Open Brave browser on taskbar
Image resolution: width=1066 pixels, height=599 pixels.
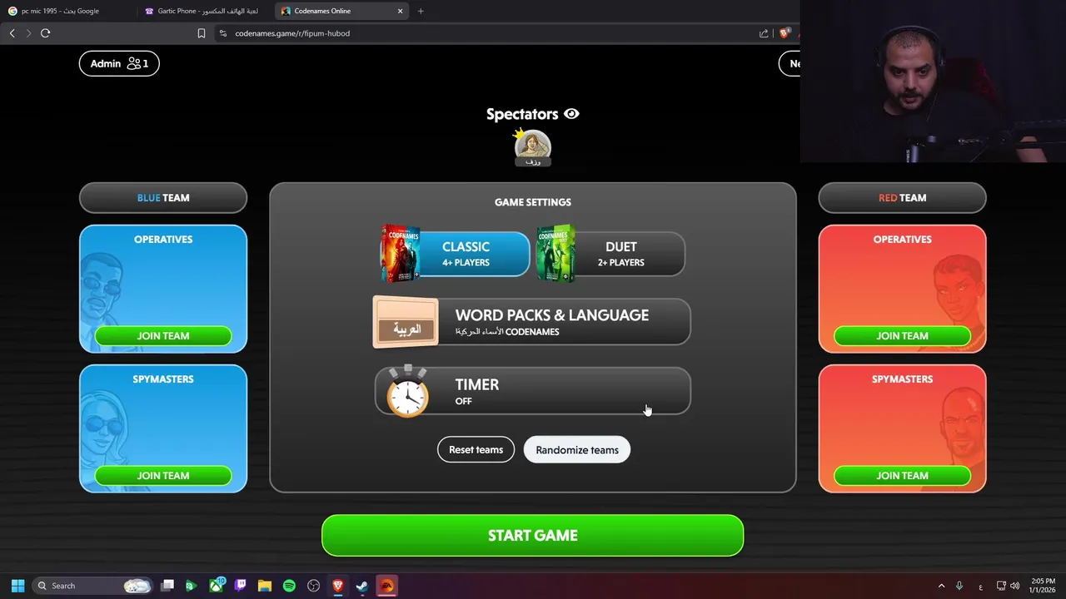click(338, 586)
